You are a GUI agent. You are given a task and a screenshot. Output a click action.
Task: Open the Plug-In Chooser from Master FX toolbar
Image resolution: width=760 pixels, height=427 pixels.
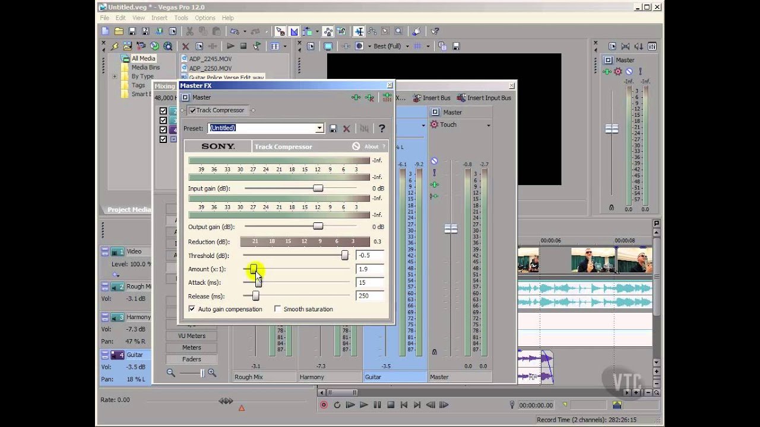[356, 97]
